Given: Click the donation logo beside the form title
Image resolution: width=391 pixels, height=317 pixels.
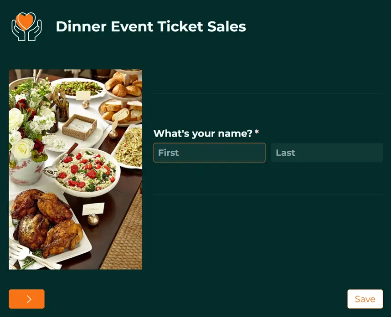Looking at the screenshot, I should point(26,27).
